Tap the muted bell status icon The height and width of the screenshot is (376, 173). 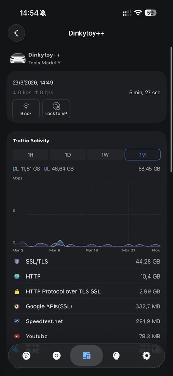click(x=43, y=13)
